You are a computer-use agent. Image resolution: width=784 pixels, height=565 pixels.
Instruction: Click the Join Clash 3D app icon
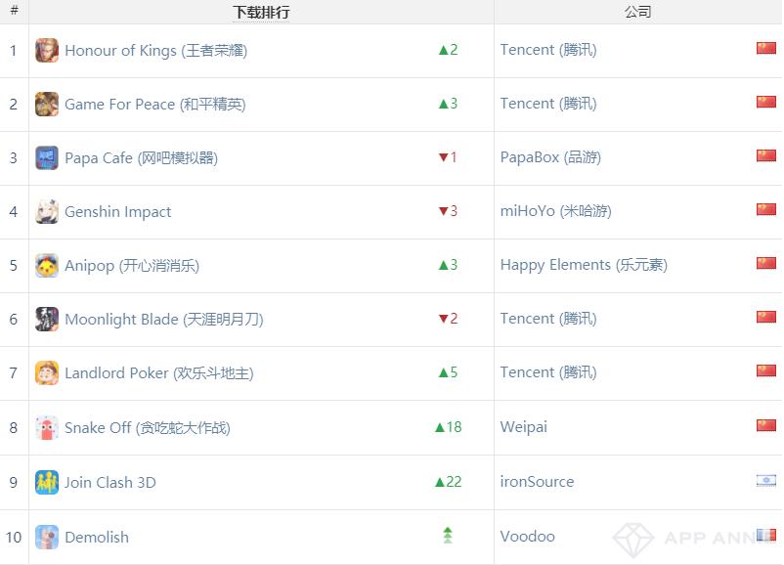coord(47,482)
